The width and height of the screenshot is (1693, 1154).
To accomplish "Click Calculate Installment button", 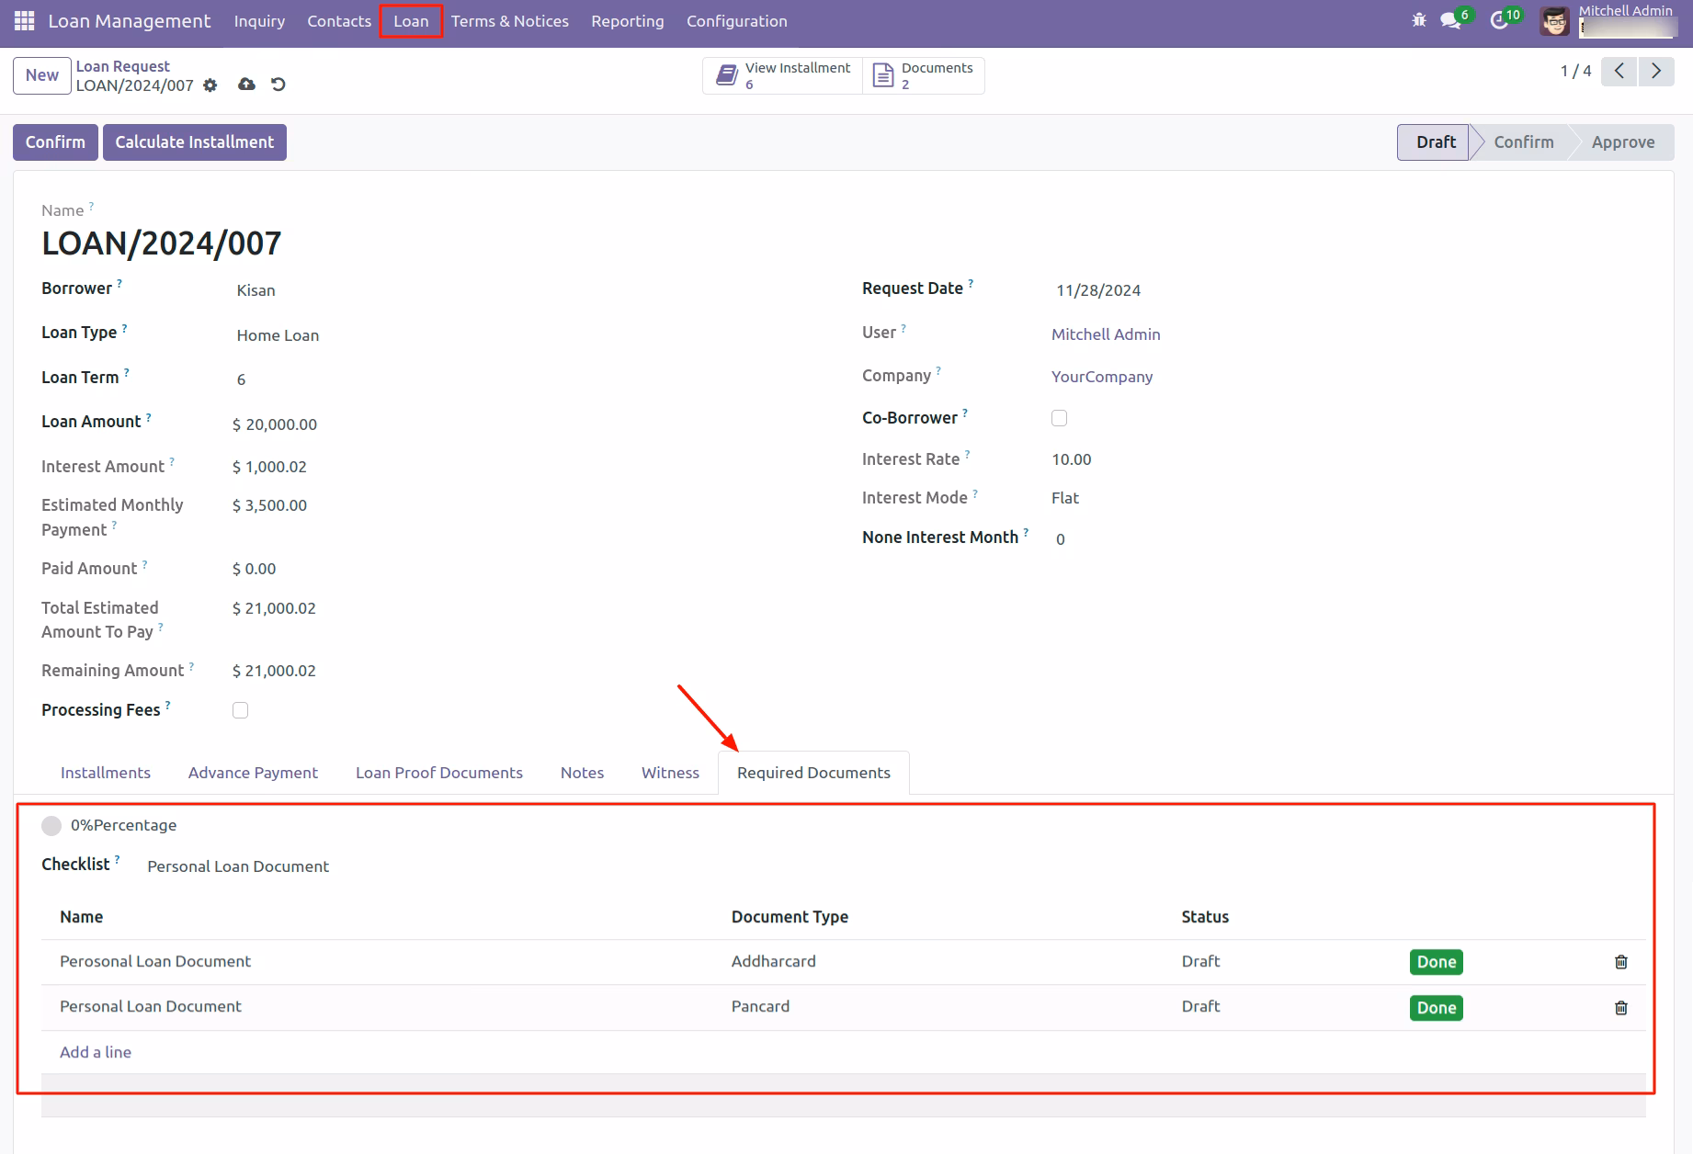I will (x=195, y=142).
